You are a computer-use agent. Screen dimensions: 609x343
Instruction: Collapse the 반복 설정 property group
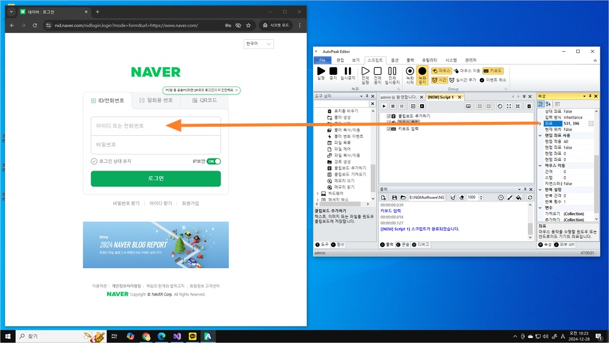pos(540,189)
